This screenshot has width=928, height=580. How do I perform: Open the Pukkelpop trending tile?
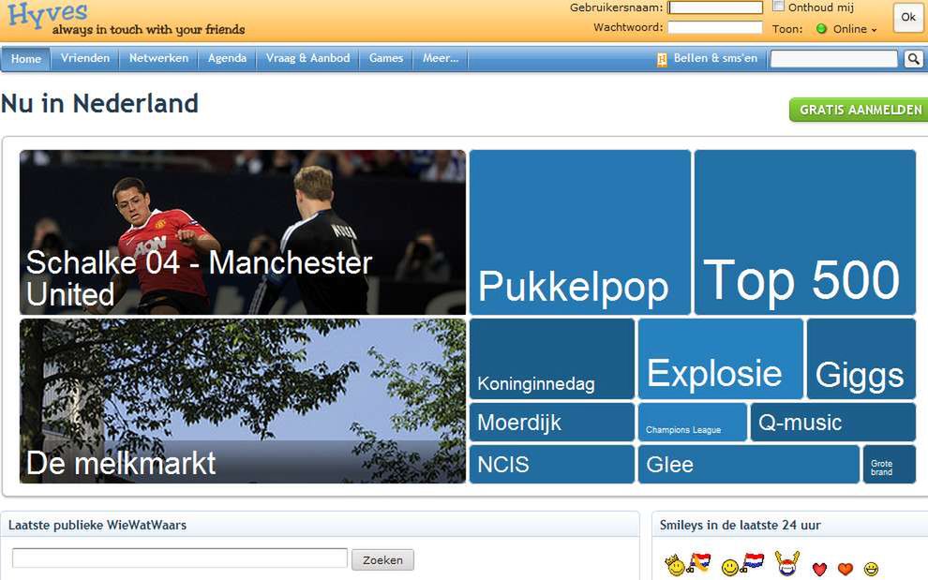coord(580,232)
